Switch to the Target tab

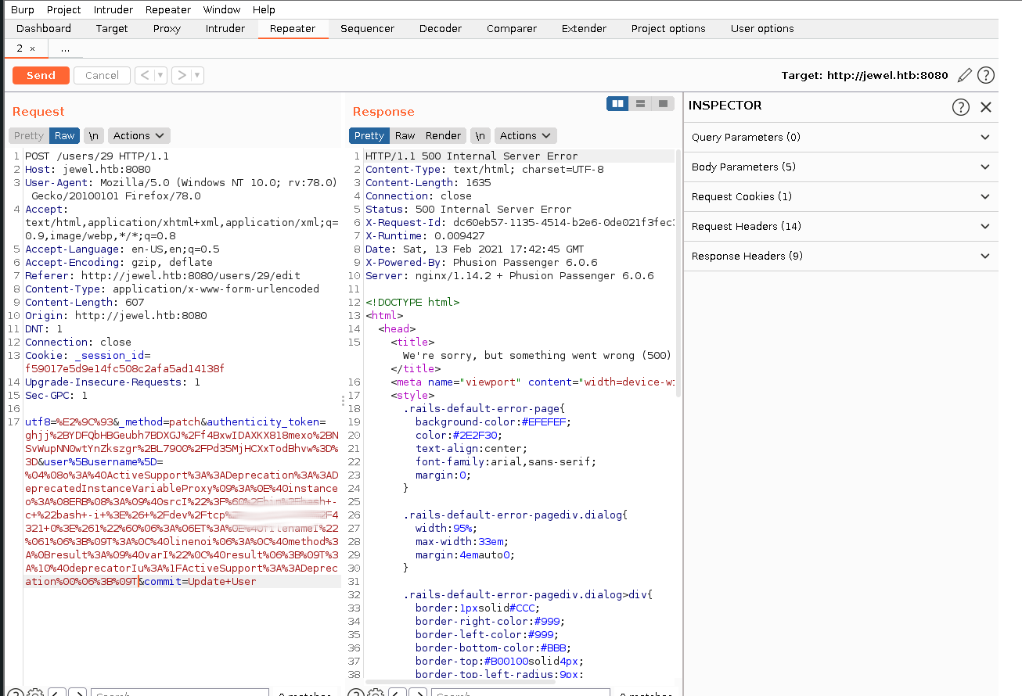click(x=112, y=28)
